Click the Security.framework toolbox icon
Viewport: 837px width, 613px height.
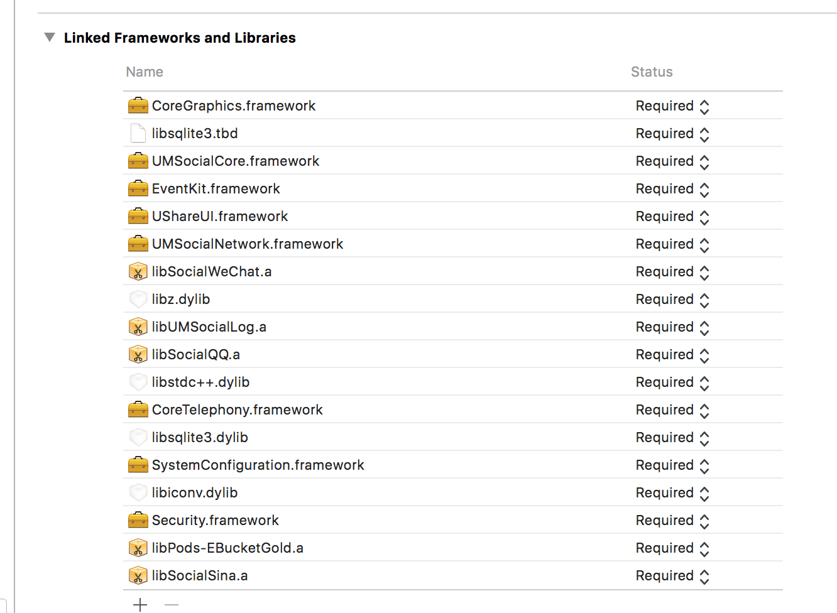[x=138, y=520]
